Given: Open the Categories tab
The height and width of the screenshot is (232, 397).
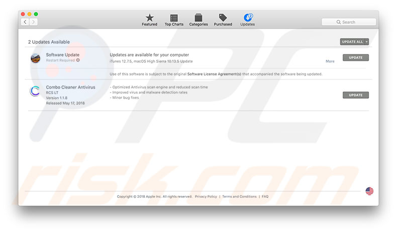Looking at the screenshot, I should pyautogui.click(x=198, y=20).
